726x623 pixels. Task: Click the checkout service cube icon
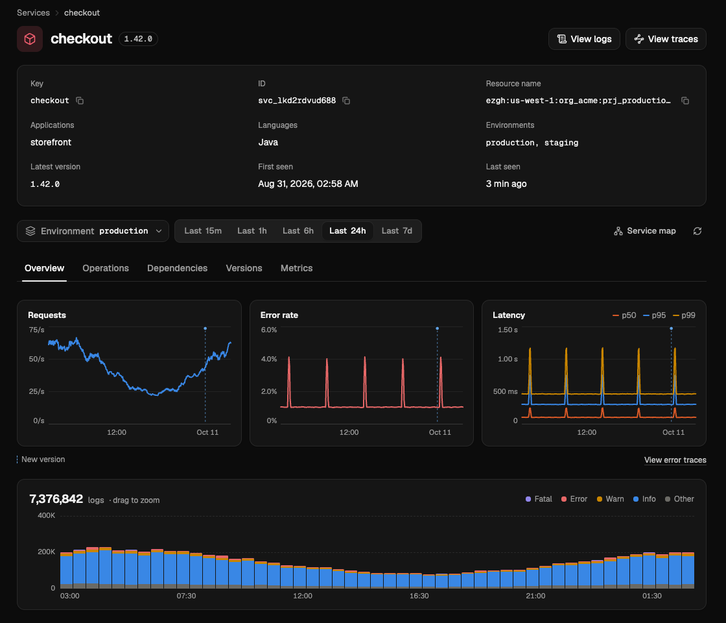[x=30, y=39]
